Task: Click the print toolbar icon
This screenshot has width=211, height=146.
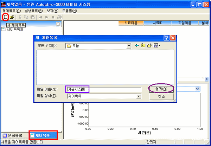Action: (x=59, y=17)
